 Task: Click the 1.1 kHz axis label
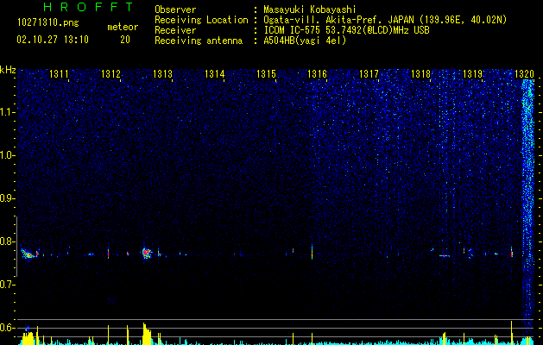8,112
